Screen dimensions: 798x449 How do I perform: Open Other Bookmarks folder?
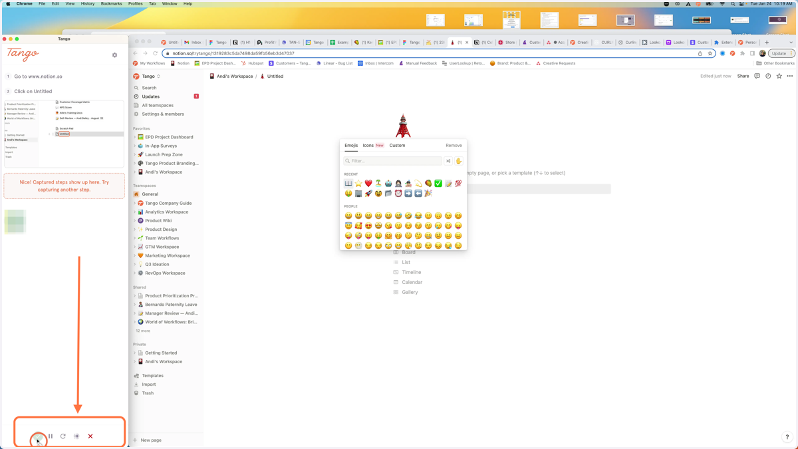coord(775,63)
